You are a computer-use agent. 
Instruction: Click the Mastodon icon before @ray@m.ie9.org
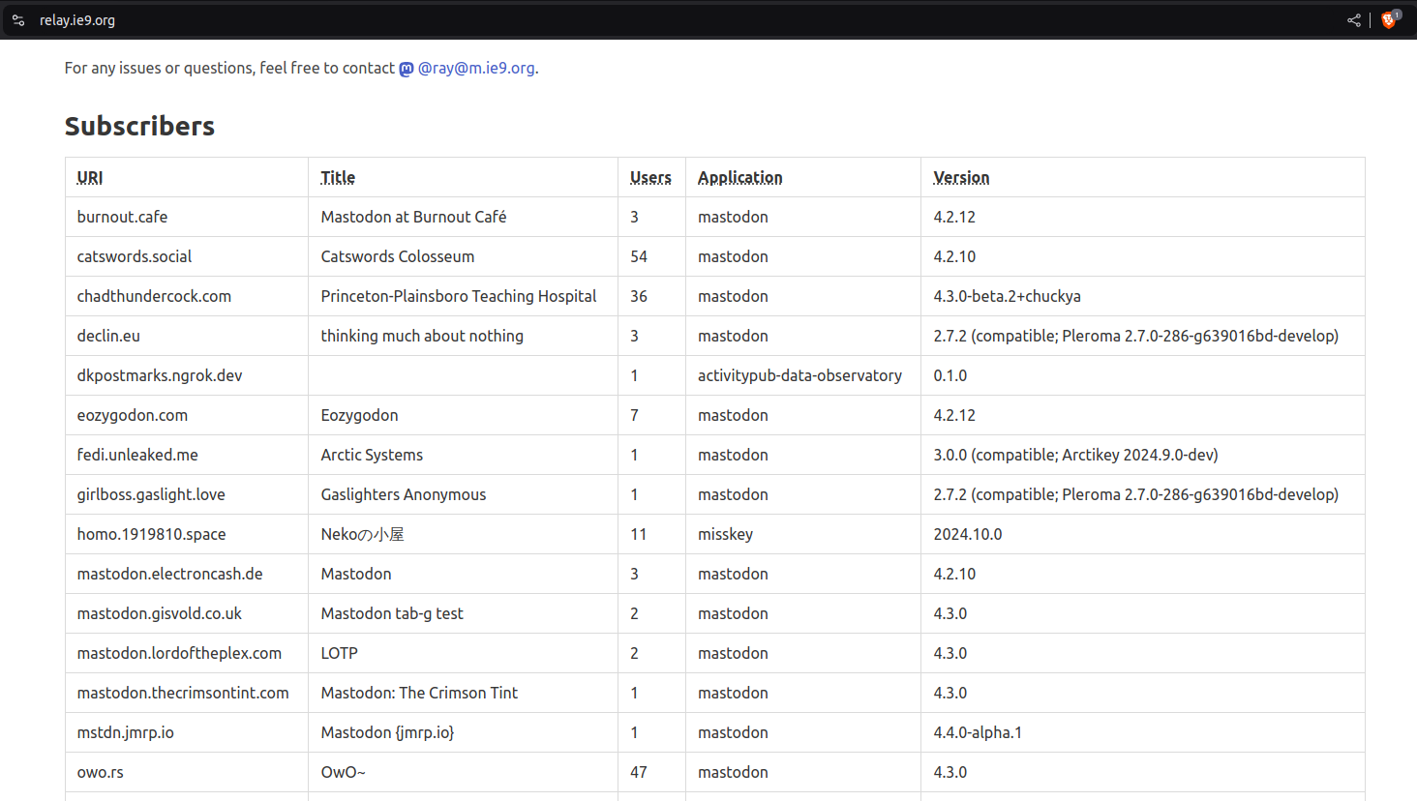(407, 69)
